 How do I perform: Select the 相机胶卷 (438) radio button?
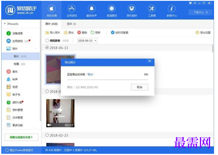(47, 41)
